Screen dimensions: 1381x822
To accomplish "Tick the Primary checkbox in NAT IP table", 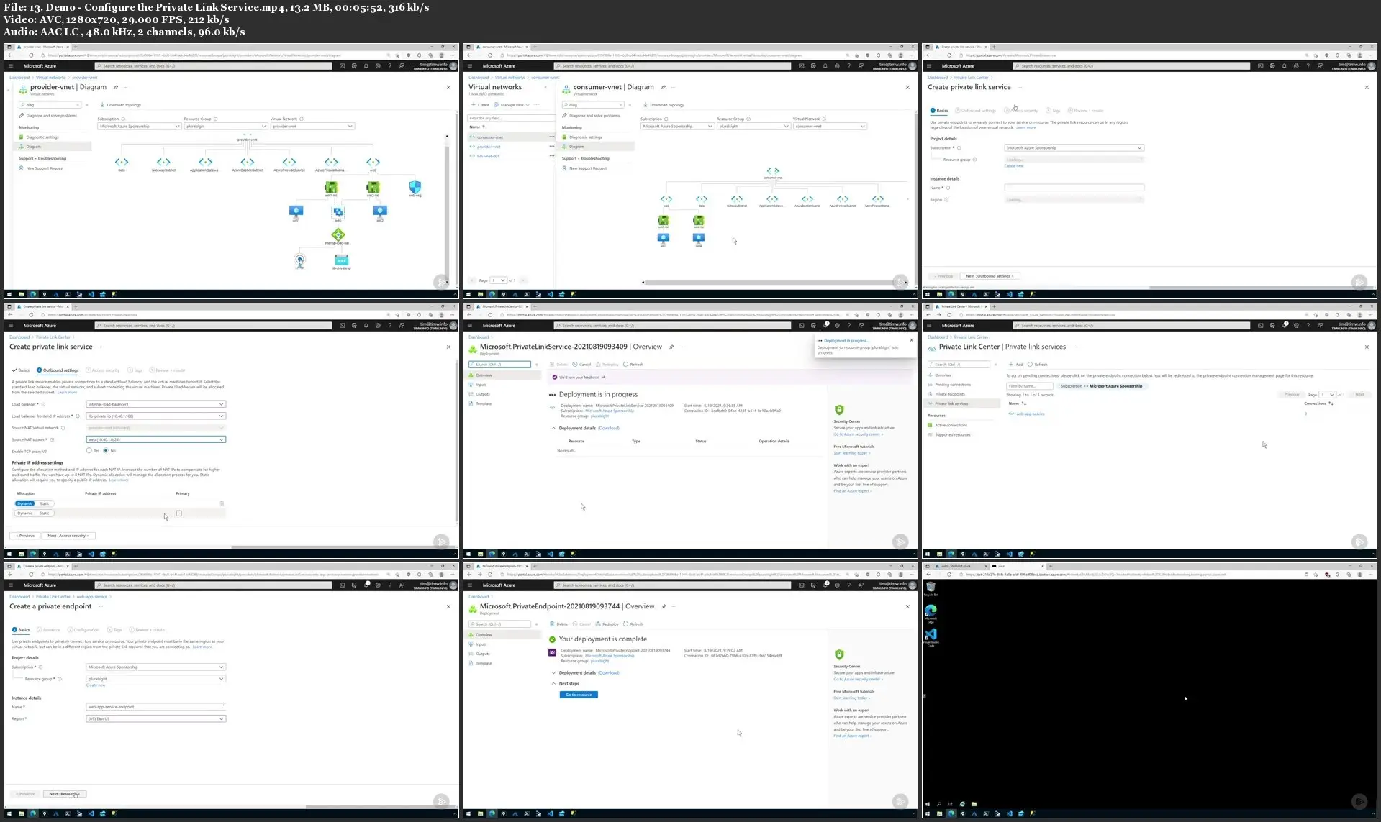I will click(179, 513).
